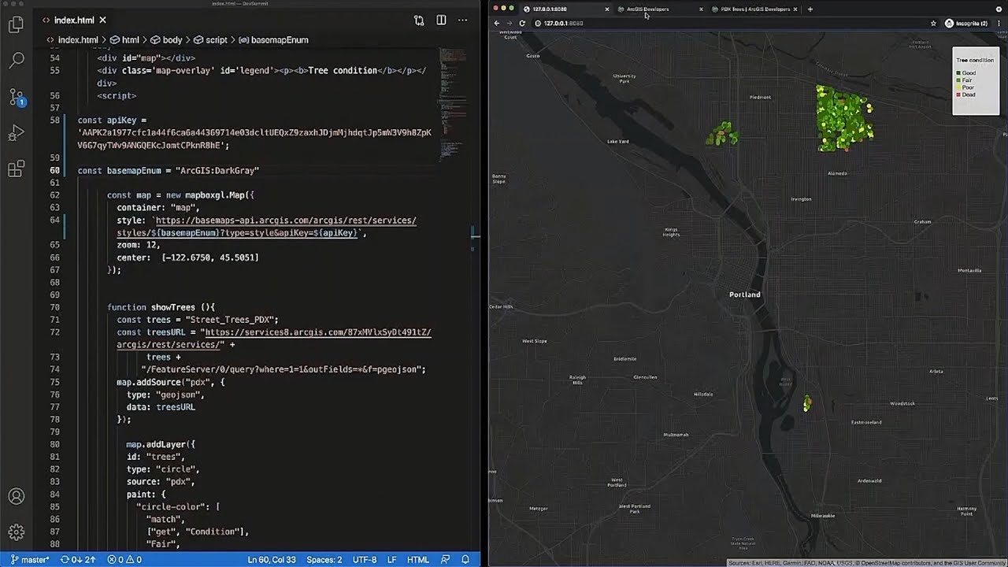1008x567 pixels.
Task: Click the Incognito (2) profile button
Action: (966, 24)
